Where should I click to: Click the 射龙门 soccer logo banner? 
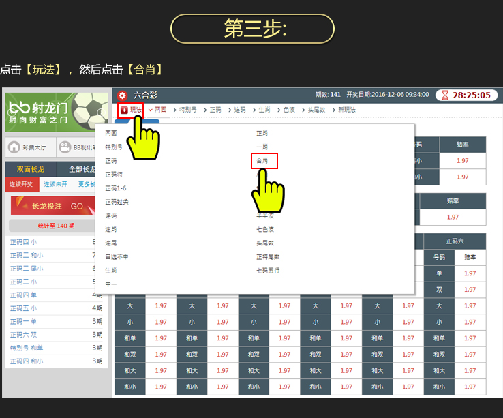57,112
